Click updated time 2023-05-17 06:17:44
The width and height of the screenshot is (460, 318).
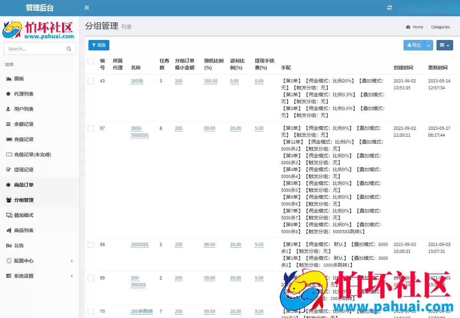pyautogui.click(x=439, y=132)
